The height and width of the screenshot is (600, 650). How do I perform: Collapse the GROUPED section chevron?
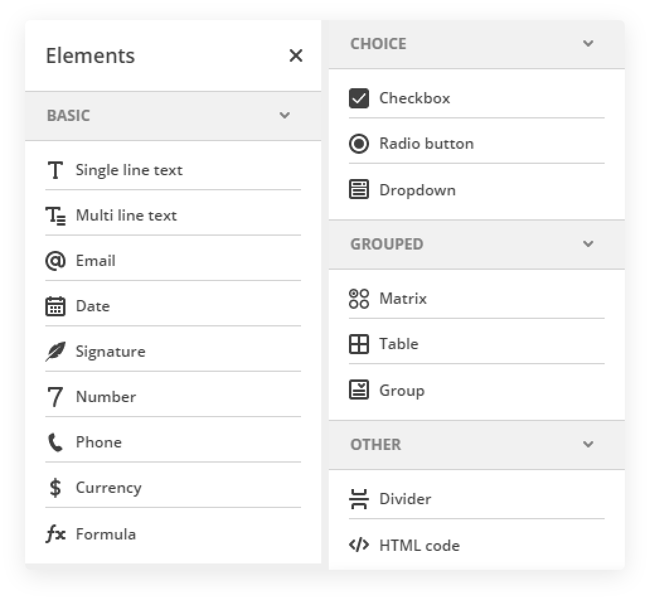coord(588,244)
